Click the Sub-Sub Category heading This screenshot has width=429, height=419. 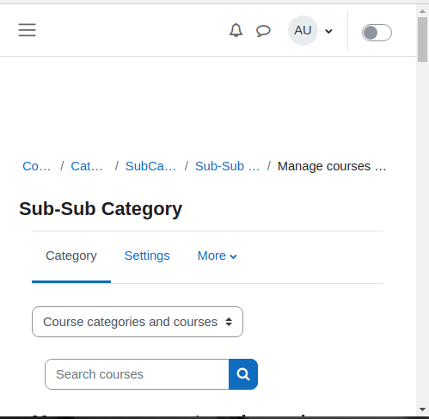pos(101,209)
